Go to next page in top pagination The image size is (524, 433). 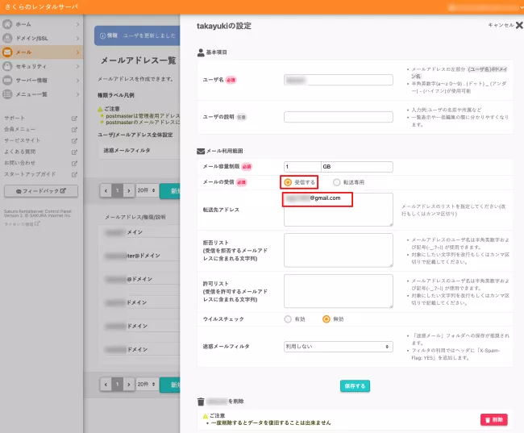pos(129,190)
